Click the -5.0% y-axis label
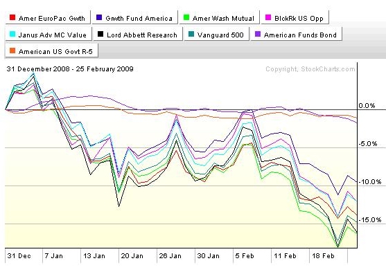The height and width of the screenshot is (272, 386). point(368,144)
